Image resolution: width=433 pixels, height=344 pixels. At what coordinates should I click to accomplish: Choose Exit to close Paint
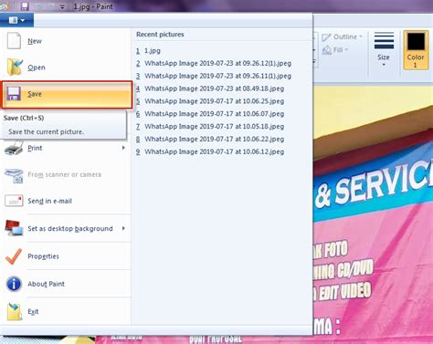pyautogui.click(x=66, y=311)
